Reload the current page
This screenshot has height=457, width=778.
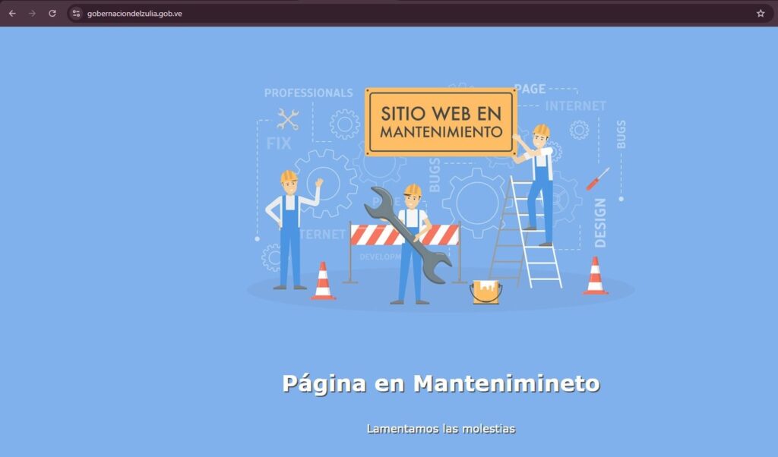click(x=52, y=13)
